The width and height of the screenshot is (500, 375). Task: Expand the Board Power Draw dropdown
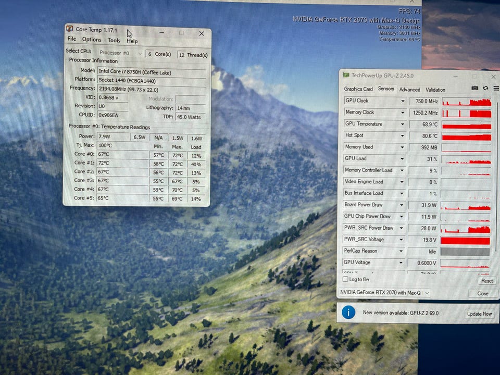tap(402, 205)
